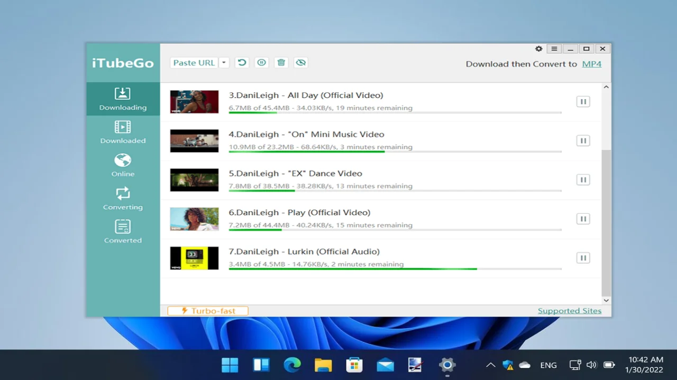Click the Windows Security tray icon

tap(508, 365)
